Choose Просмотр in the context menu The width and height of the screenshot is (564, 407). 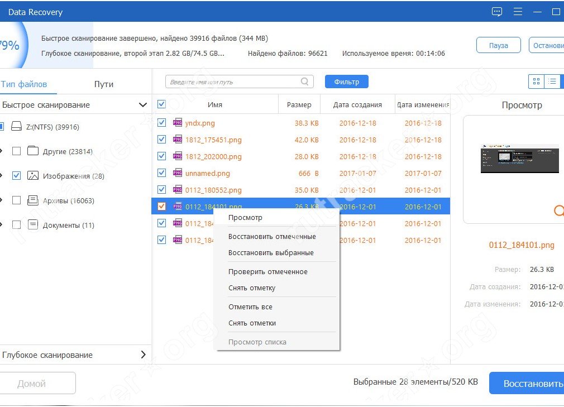276,218
